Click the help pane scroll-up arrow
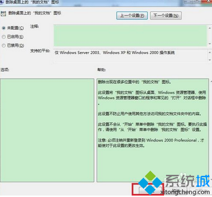This screenshot has height=197, width=212. [211, 82]
